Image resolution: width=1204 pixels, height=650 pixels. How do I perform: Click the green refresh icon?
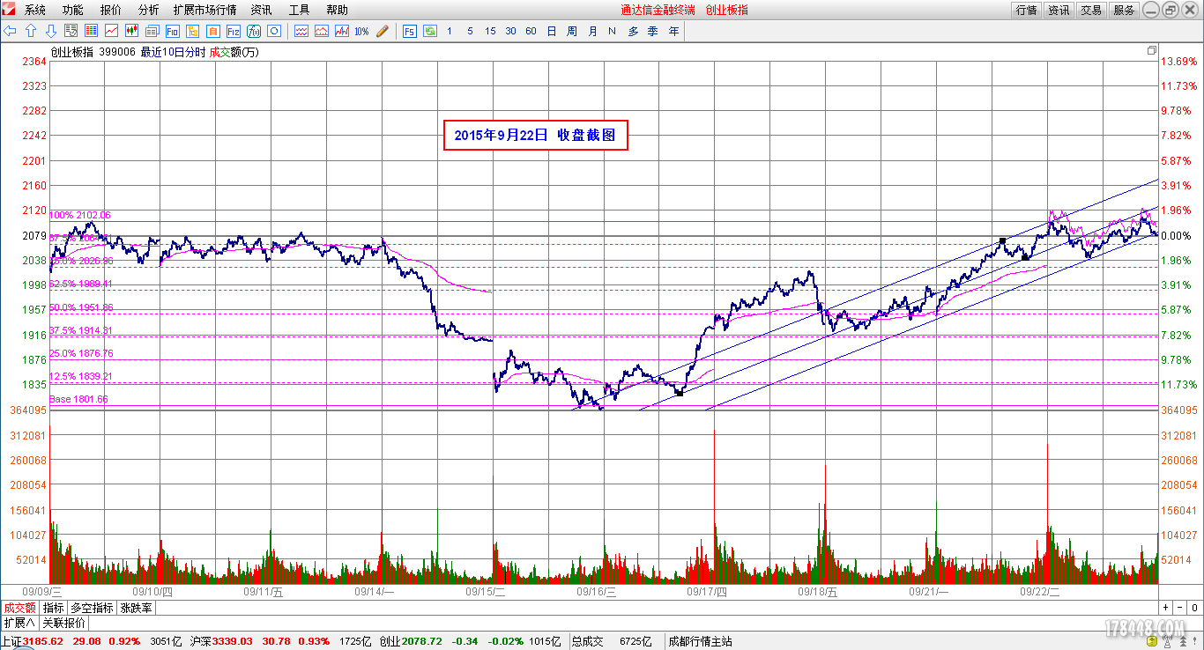pos(430,31)
